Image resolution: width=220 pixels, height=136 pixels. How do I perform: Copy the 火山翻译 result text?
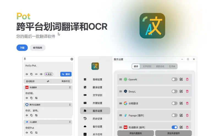[x=31, y=132]
